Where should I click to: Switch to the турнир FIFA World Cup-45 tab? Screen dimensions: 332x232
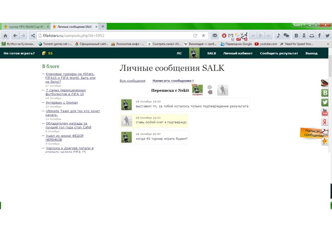point(25,27)
